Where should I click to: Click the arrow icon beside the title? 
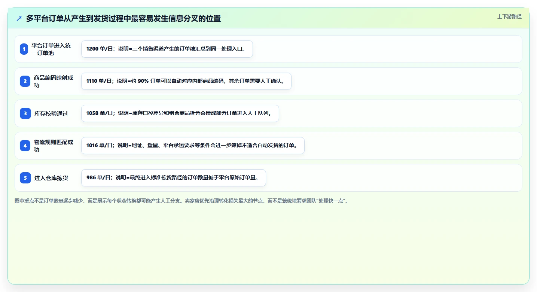tap(19, 18)
